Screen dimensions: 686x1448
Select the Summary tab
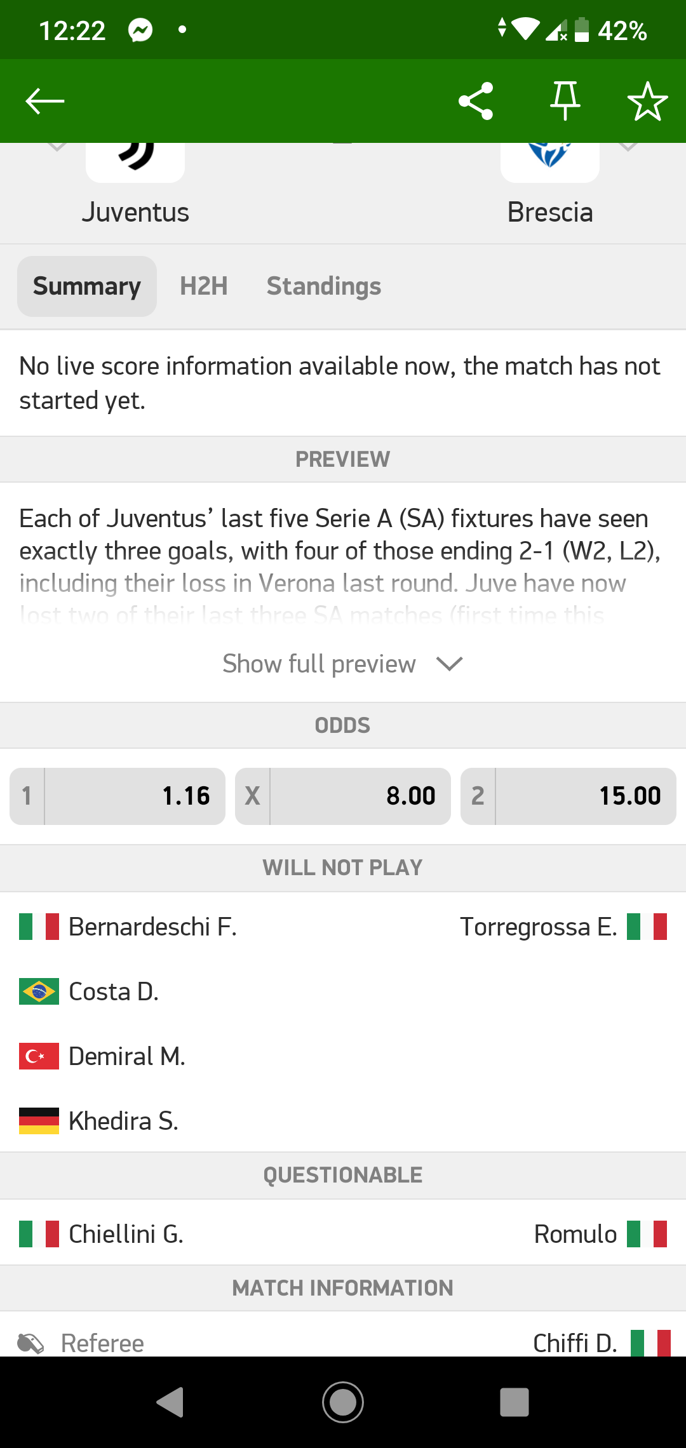87,286
